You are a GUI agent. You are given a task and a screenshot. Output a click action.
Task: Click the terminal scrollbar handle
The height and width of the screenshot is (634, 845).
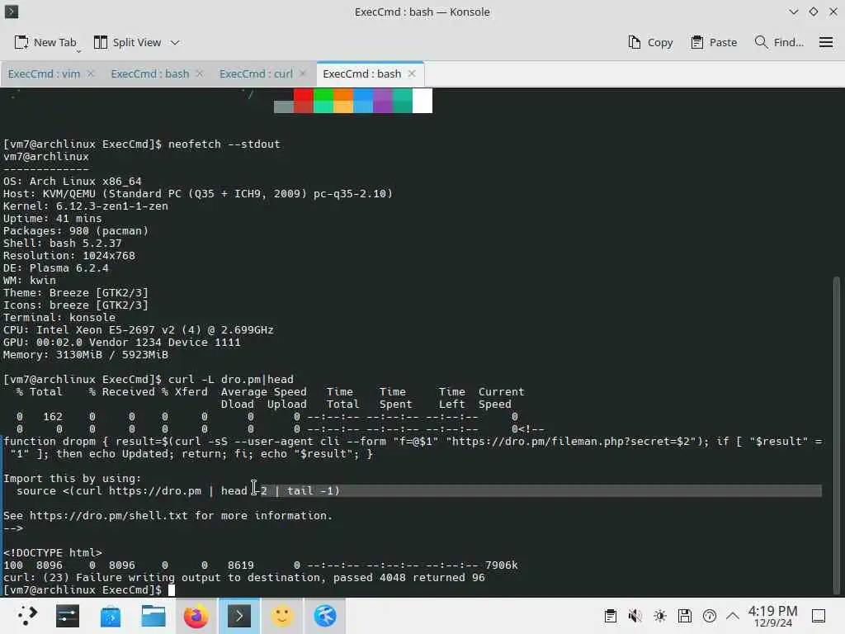[x=837, y=435]
